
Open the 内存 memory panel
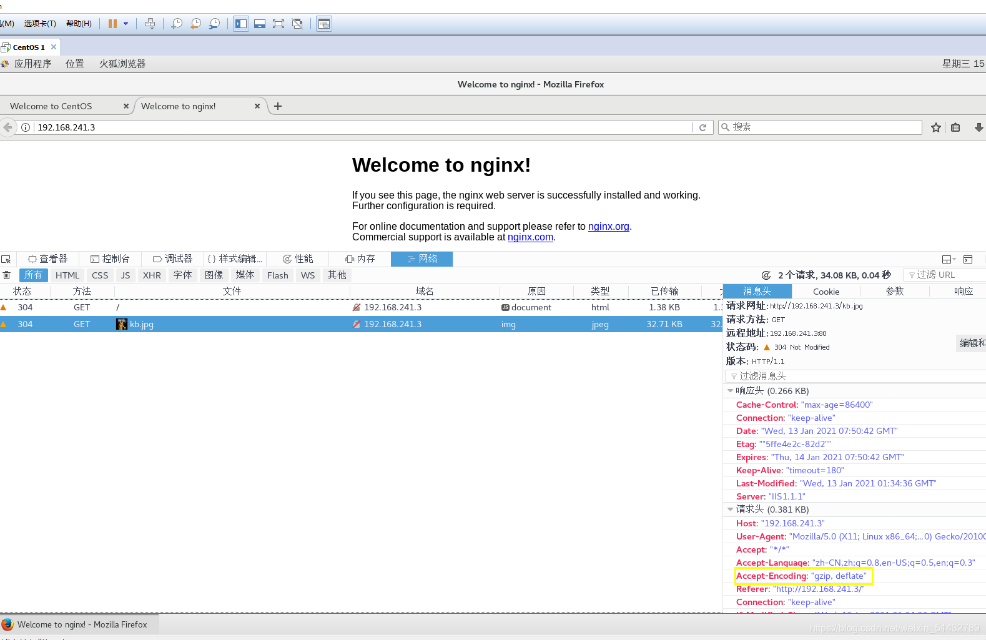click(x=360, y=259)
